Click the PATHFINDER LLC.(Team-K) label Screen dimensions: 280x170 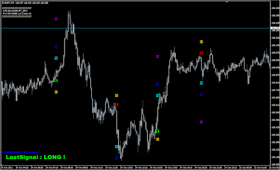[x=17, y=14]
